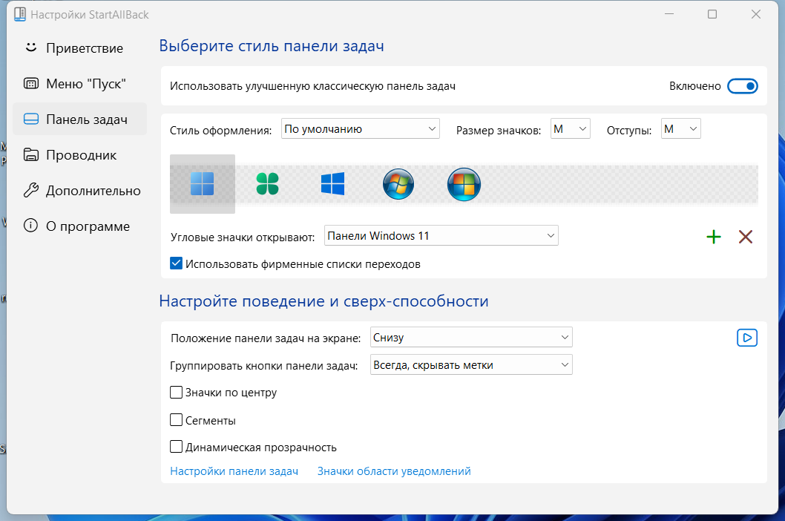The image size is (785, 521).
Task: Choose the green clover start button icon
Action: 267,184
